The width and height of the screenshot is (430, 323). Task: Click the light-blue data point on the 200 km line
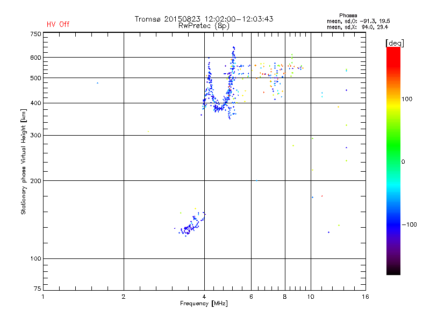(x=257, y=180)
